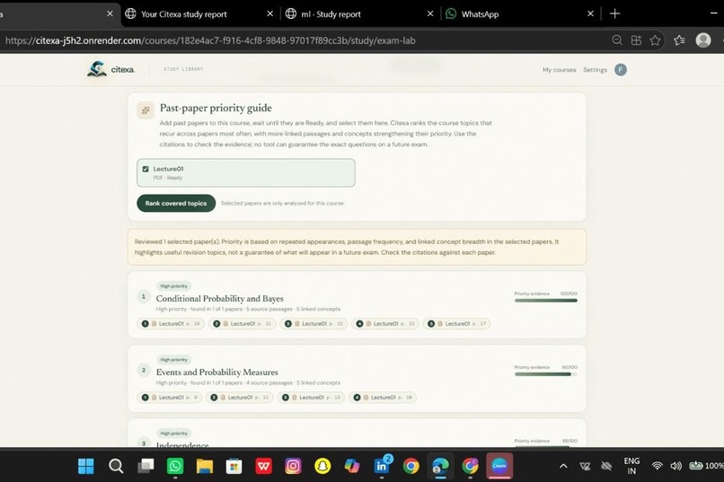724x482 pixels.
Task: Click the Conditional Probability and Bayes heading
Action: [220, 298]
